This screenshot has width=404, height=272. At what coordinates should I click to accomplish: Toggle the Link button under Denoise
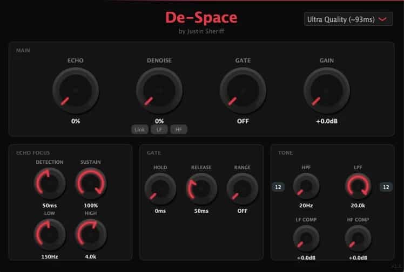coord(139,129)
